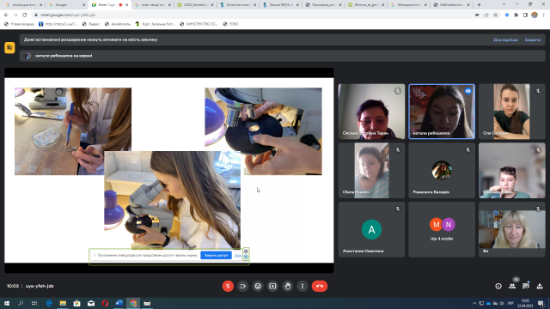Click muted mic icon on Olena Kvasko tile
This screenshot has width=550, height=309.
click(397, 150)
